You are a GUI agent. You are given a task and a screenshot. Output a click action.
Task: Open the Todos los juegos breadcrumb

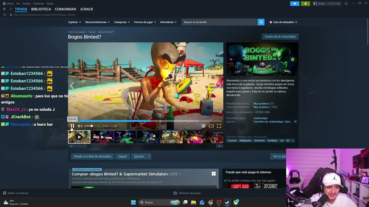pyautogui.click(x=77, y=32)
